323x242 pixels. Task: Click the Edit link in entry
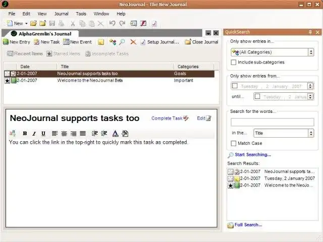(x=204, y=118)
